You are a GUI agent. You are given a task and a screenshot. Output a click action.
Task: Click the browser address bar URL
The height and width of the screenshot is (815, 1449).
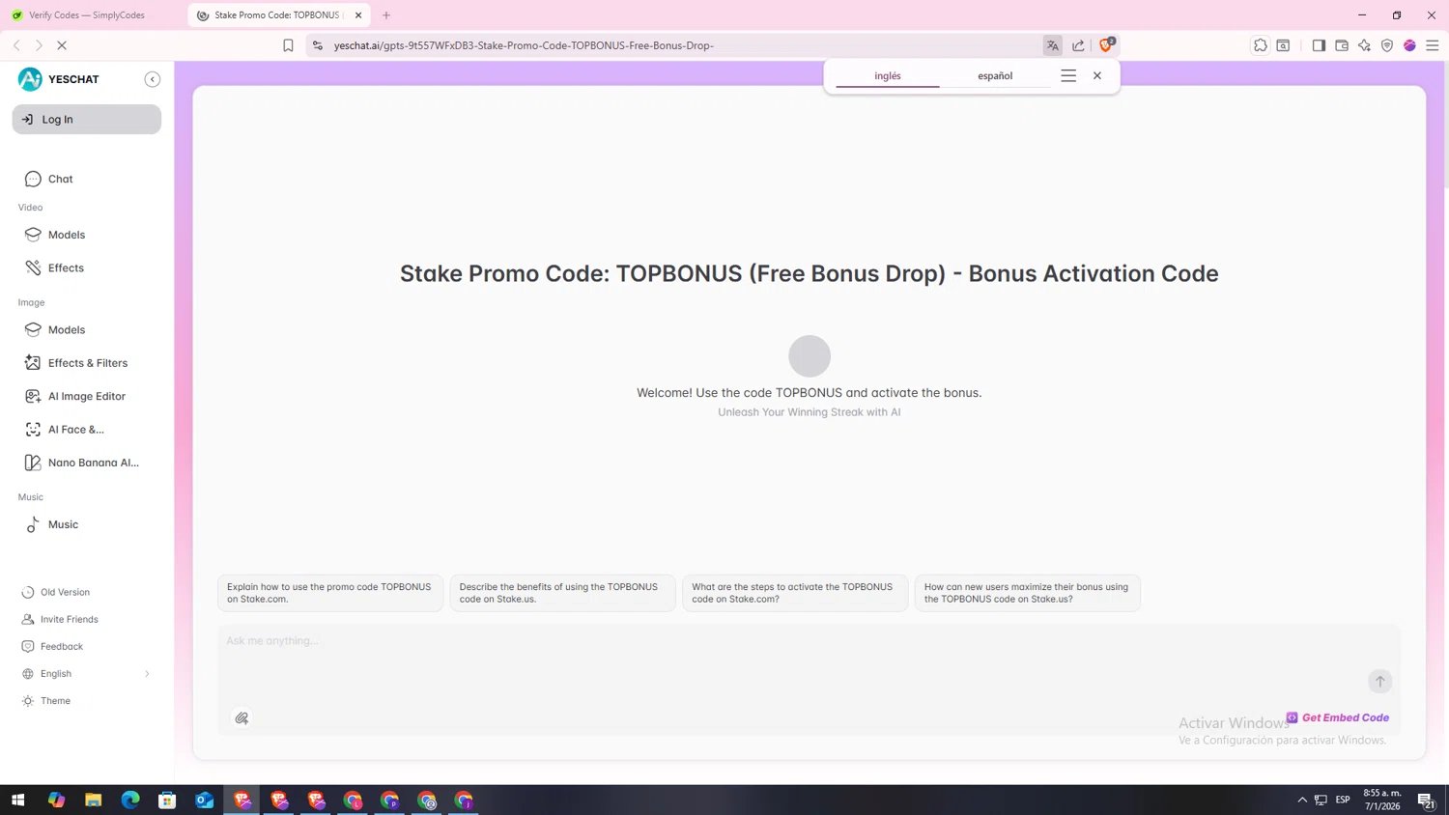[524, 45]
